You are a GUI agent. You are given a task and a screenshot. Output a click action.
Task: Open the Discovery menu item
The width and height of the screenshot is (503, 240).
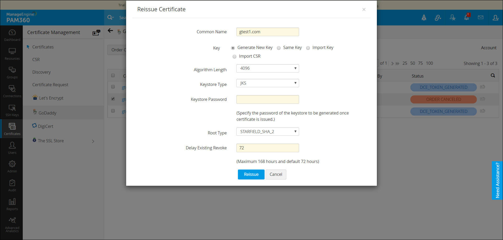41,72
